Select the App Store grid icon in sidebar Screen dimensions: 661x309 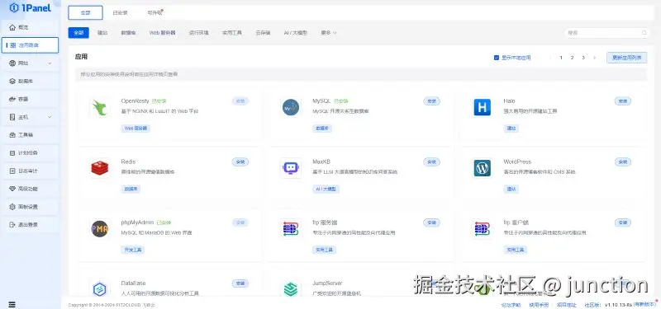(13, 45)
